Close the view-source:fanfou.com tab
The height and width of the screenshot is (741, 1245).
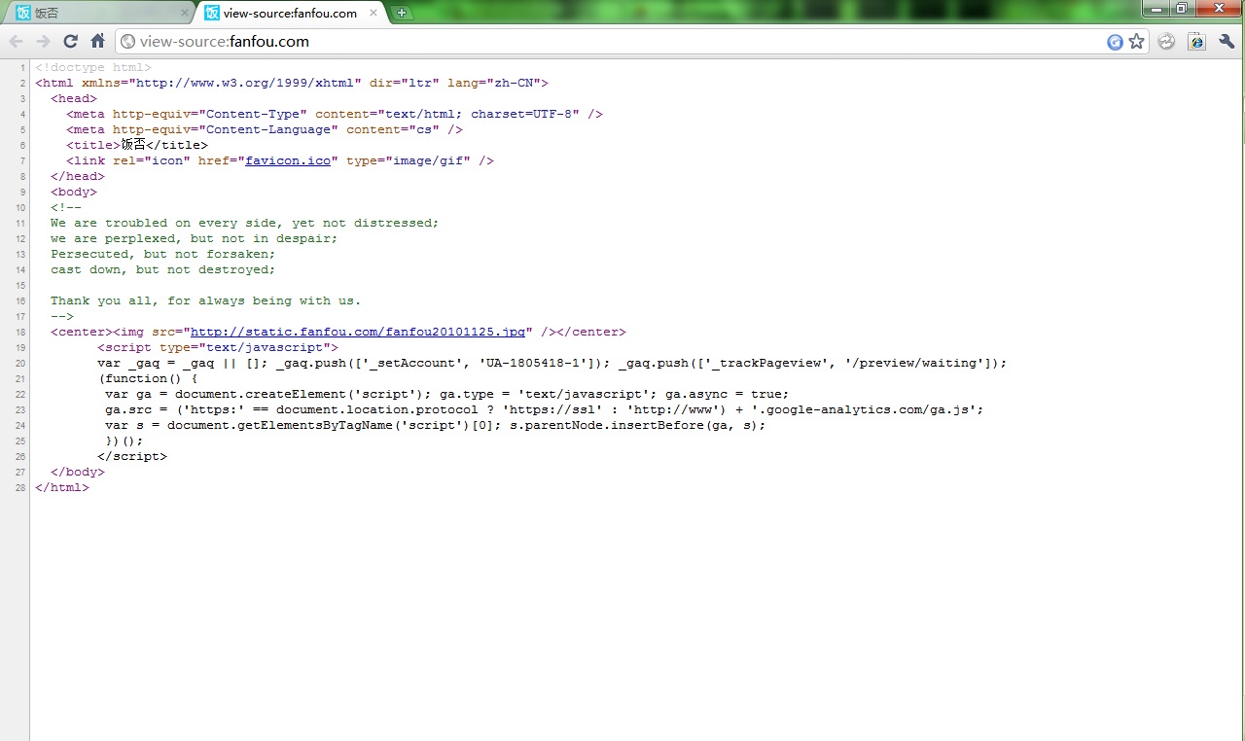coord(373,14)
